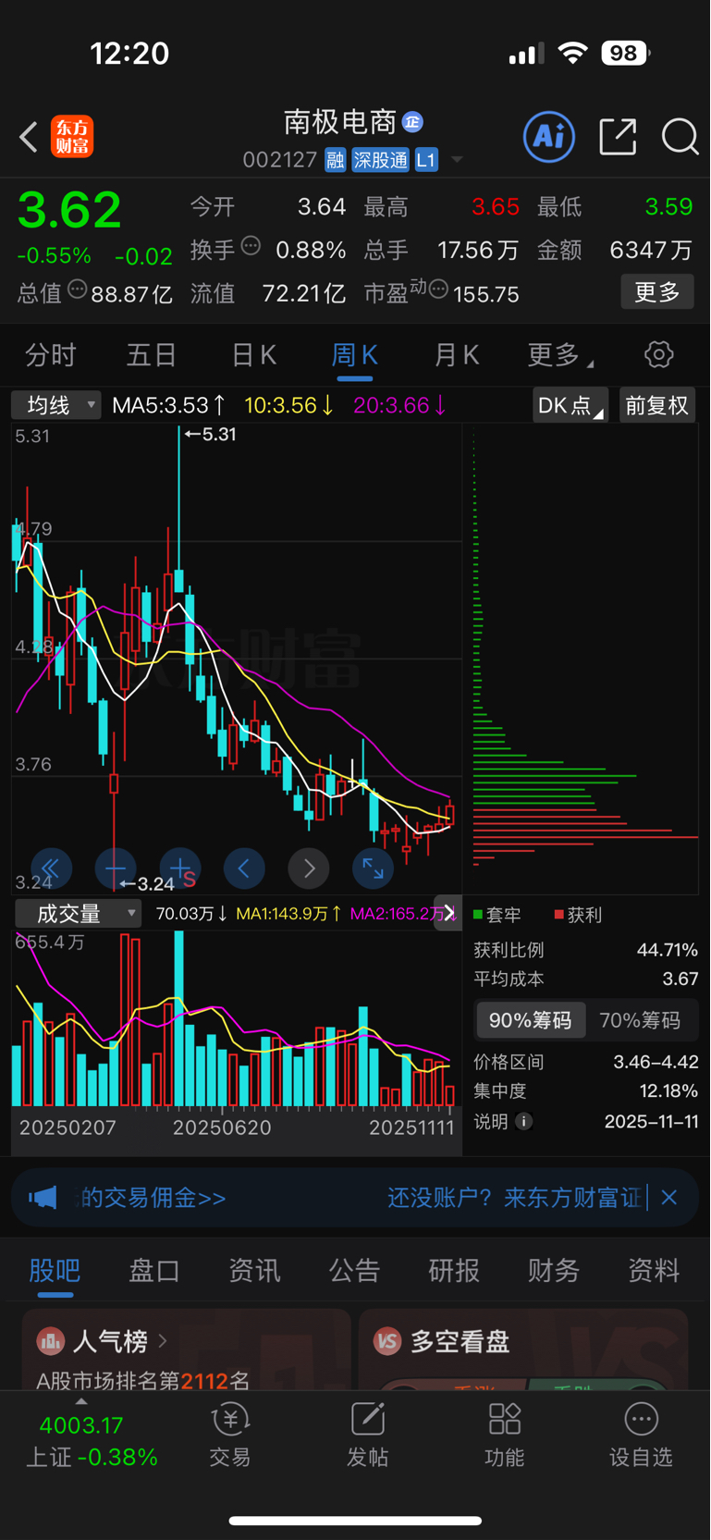Toggle the 融 margin tag
711x1540 pixels.
(x=335, y=160)
